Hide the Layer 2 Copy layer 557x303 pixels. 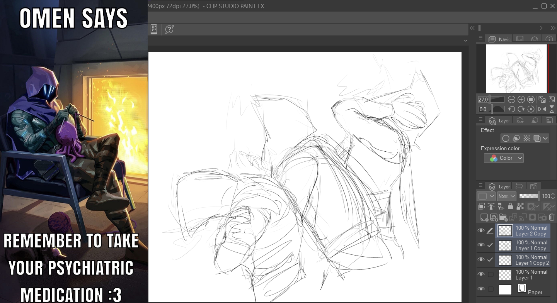pos(481,231)
